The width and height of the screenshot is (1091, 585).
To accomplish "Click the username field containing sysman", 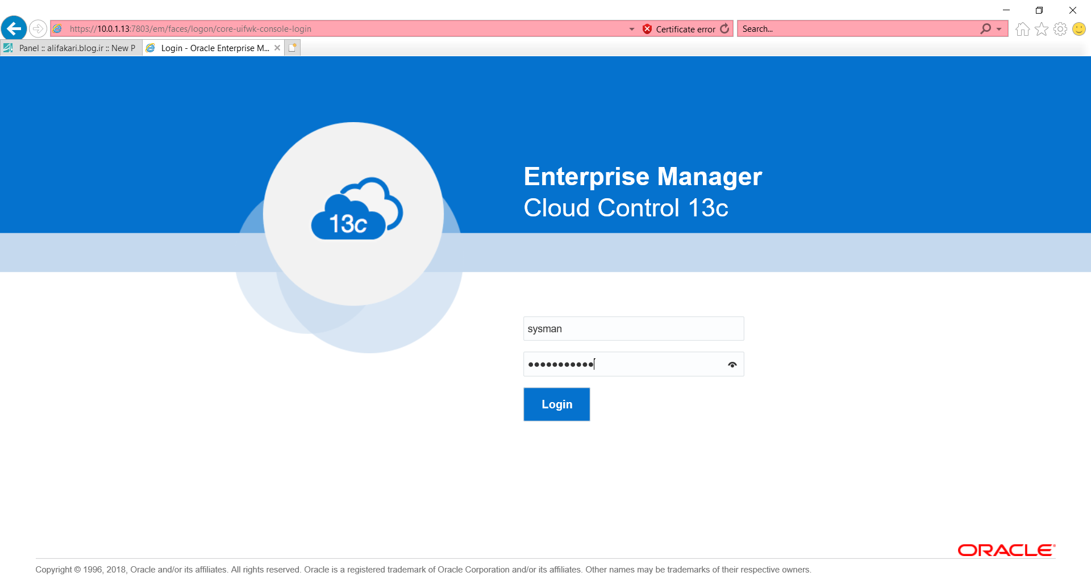I will click(x=633, y=329).
